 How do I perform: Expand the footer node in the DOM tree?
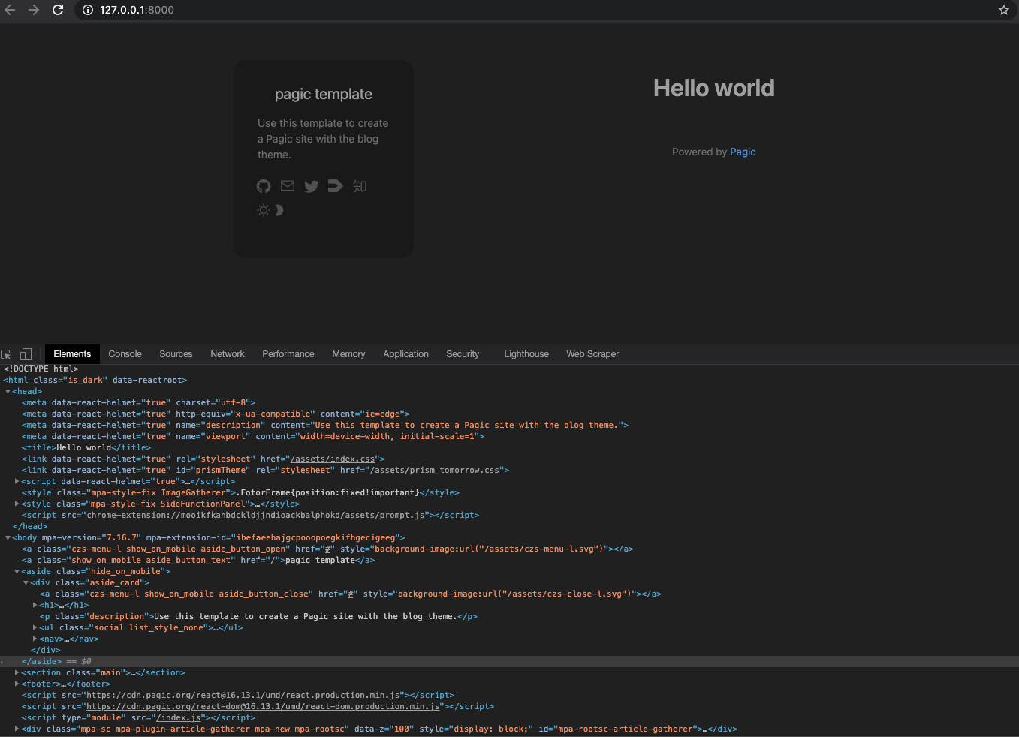[x=17, y=684]
